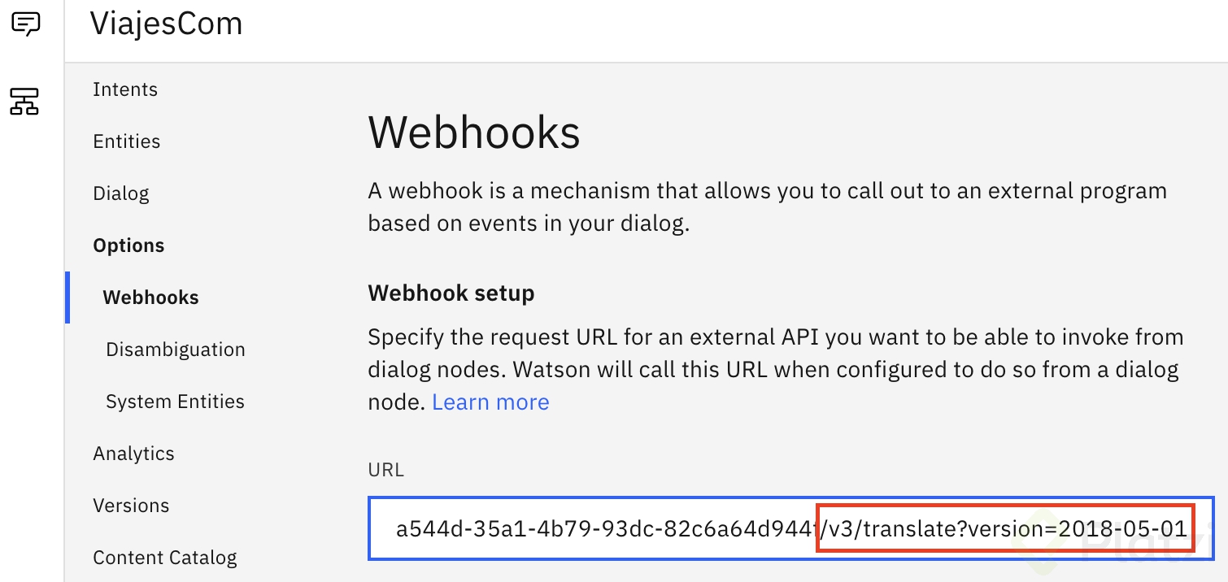The width and height of the screenshot is (1228, 582).
Task: Go to the Analytics section
Action: pos(133,454)
